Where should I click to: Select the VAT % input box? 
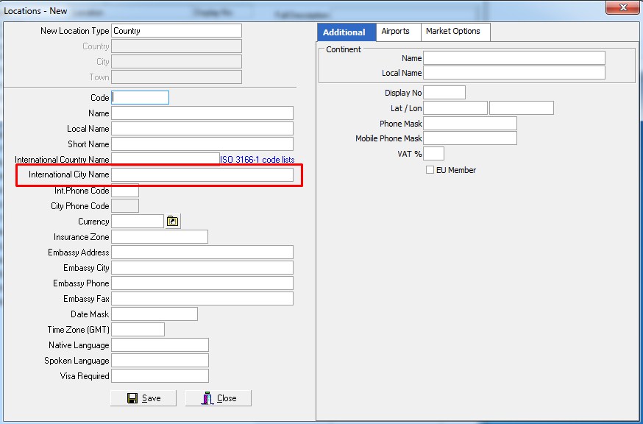tap(433, 154)
